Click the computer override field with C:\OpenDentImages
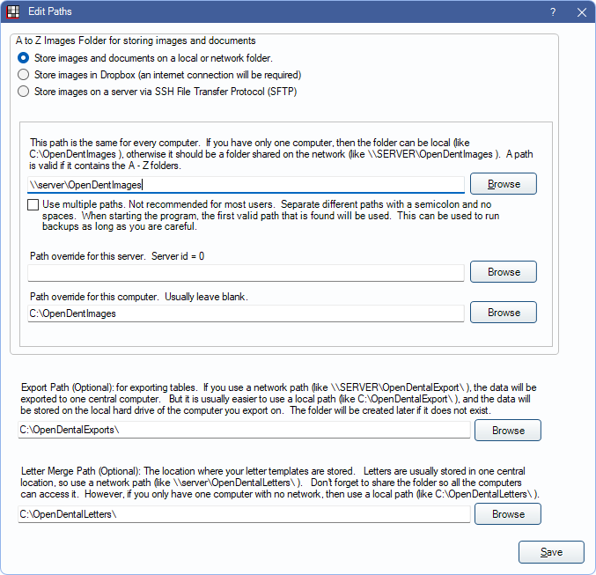This screenshot has height=575, width=596. pyautogui.click(x=246, y=313)
